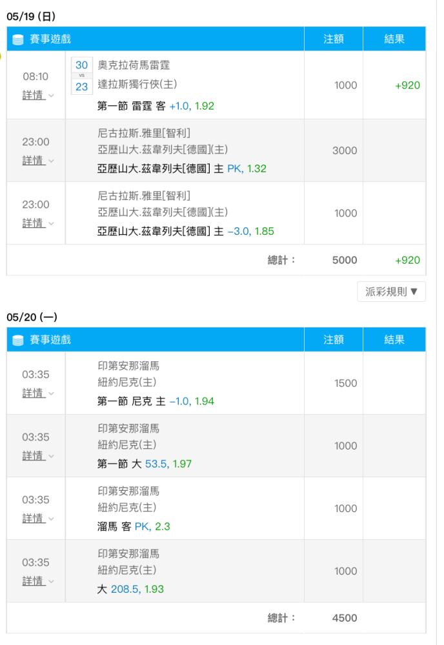This screenshot has width=444, height=645.
Task: Select the 溜馬 客 PK, 2.3 bet line
Action: (134, 526)
